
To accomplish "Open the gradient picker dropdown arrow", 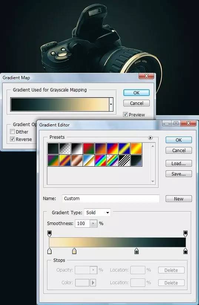I will [111, 104].
